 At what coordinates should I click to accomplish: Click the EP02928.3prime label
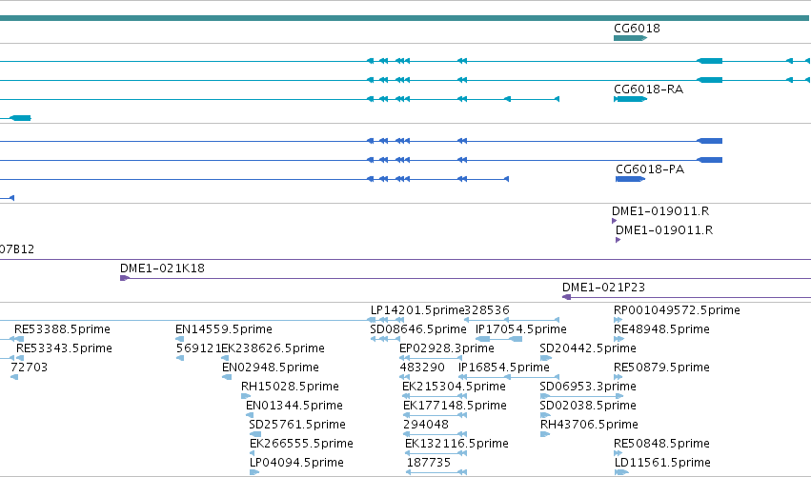coord(446,348)
